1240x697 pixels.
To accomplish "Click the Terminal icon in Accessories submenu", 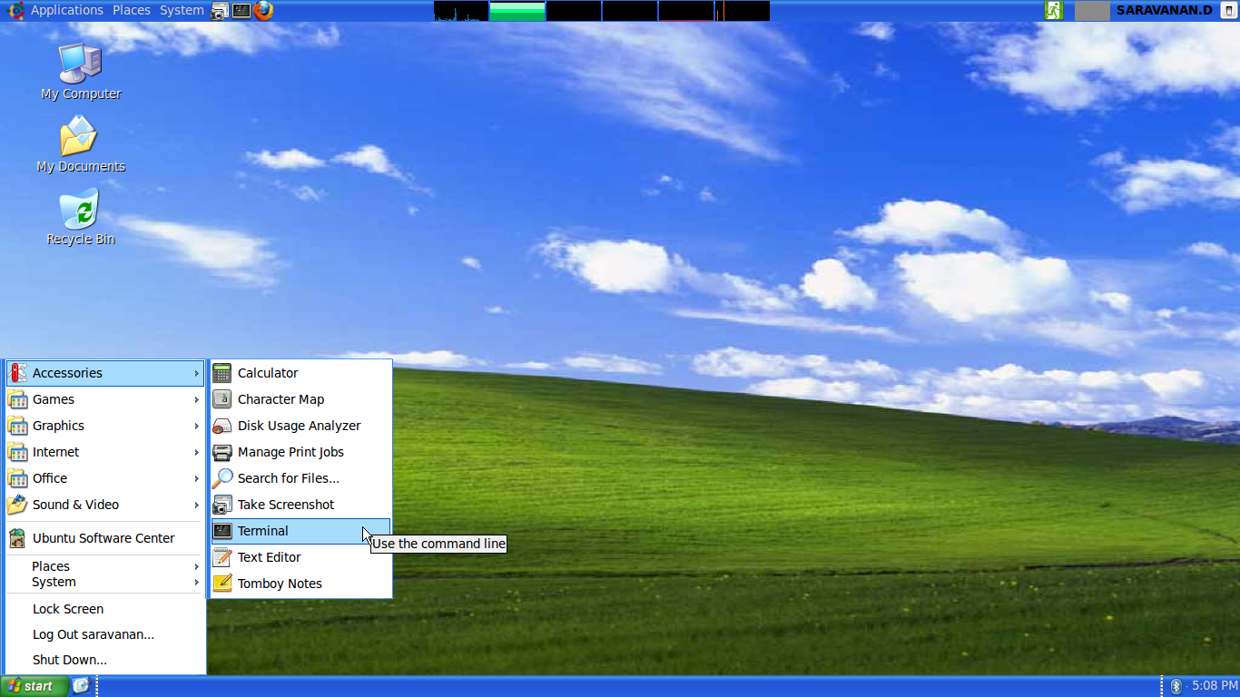I will coord(222,531).
